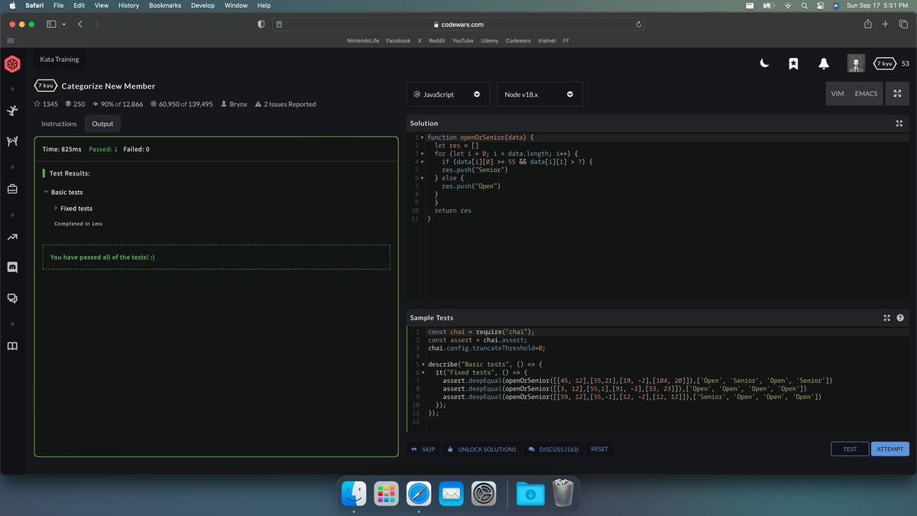Open the History menu

129,5
